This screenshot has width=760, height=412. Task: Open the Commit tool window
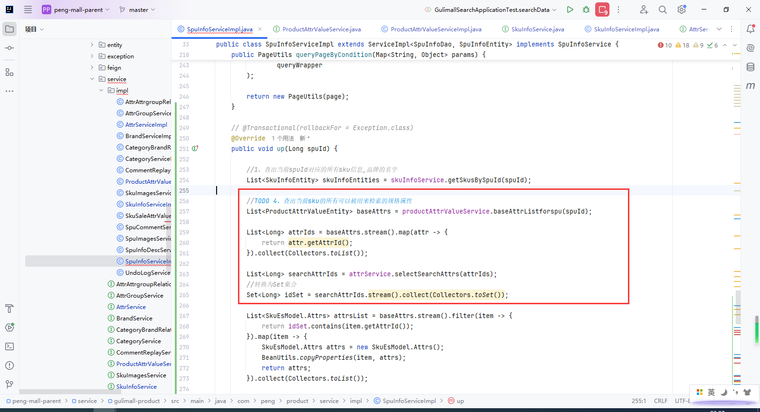pos(9,48)
